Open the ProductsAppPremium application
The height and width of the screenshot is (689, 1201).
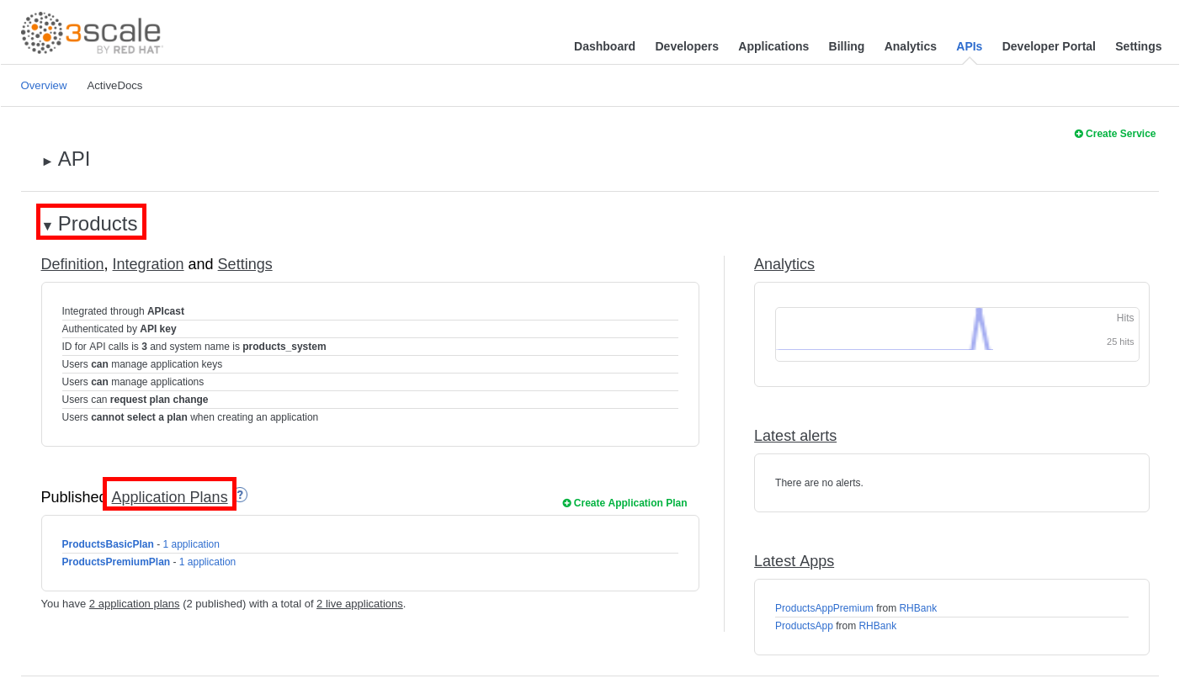pyautogui.click(x=823, y=608)
